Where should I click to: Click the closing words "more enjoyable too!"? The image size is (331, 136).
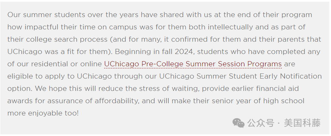point(43,113)
